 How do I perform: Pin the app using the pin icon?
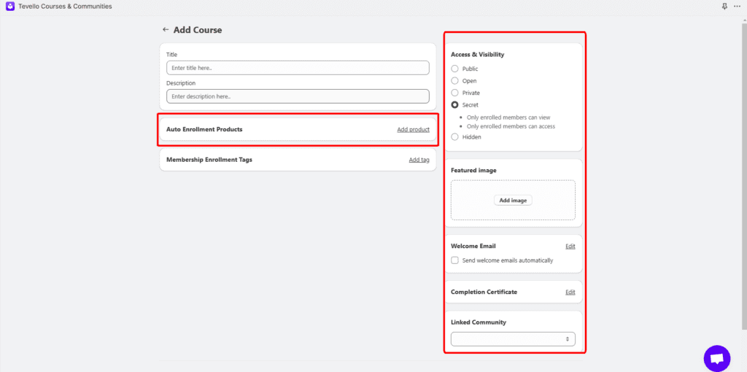click(724, 7)
